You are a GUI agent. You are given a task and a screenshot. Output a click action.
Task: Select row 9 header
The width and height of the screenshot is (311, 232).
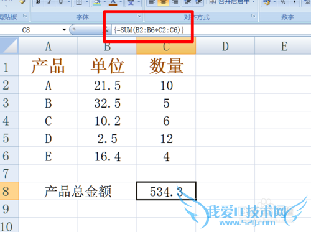[9, 208]
